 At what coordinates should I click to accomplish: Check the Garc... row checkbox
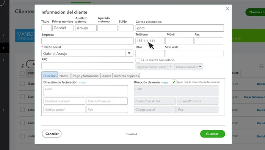click(x=22, y=84)
